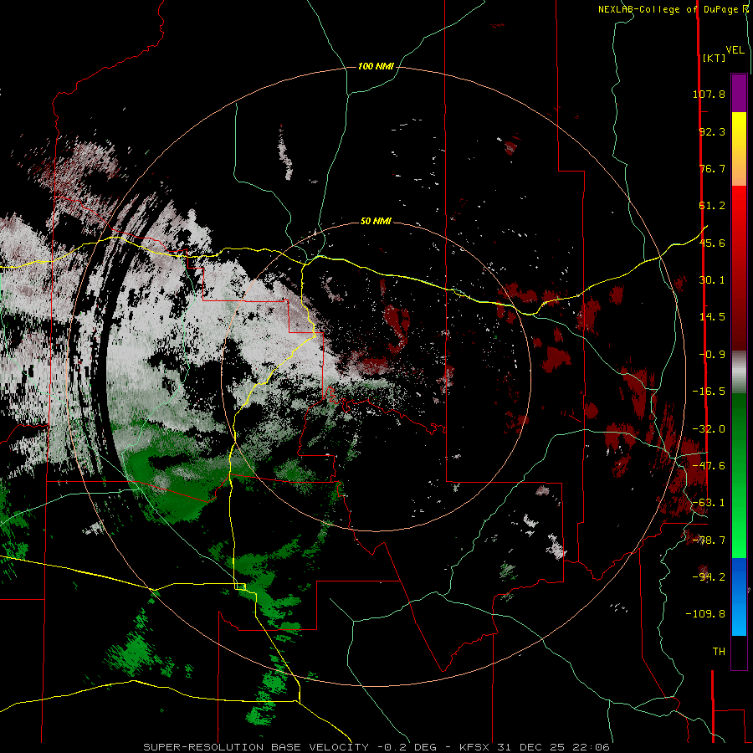Click the 45.6 velocity scale value
This screenshot has height=753, width=753.
pos(712,243)
